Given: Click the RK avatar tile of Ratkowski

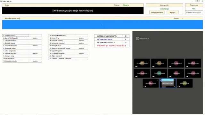Looking at the screenshot, I should pos(193,63).
